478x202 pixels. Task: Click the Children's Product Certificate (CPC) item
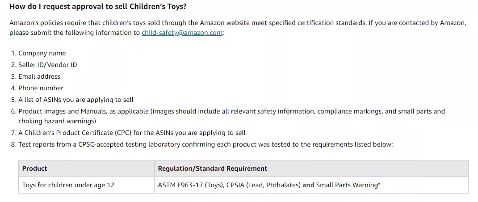[132, 133]
